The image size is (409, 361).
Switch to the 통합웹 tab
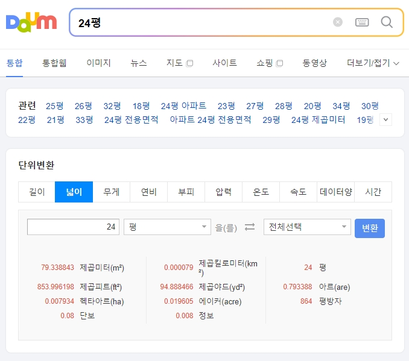tap(54, 63)
